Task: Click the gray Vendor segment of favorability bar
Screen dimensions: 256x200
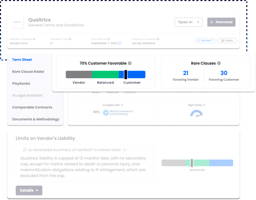Action: tap(79, 75)
